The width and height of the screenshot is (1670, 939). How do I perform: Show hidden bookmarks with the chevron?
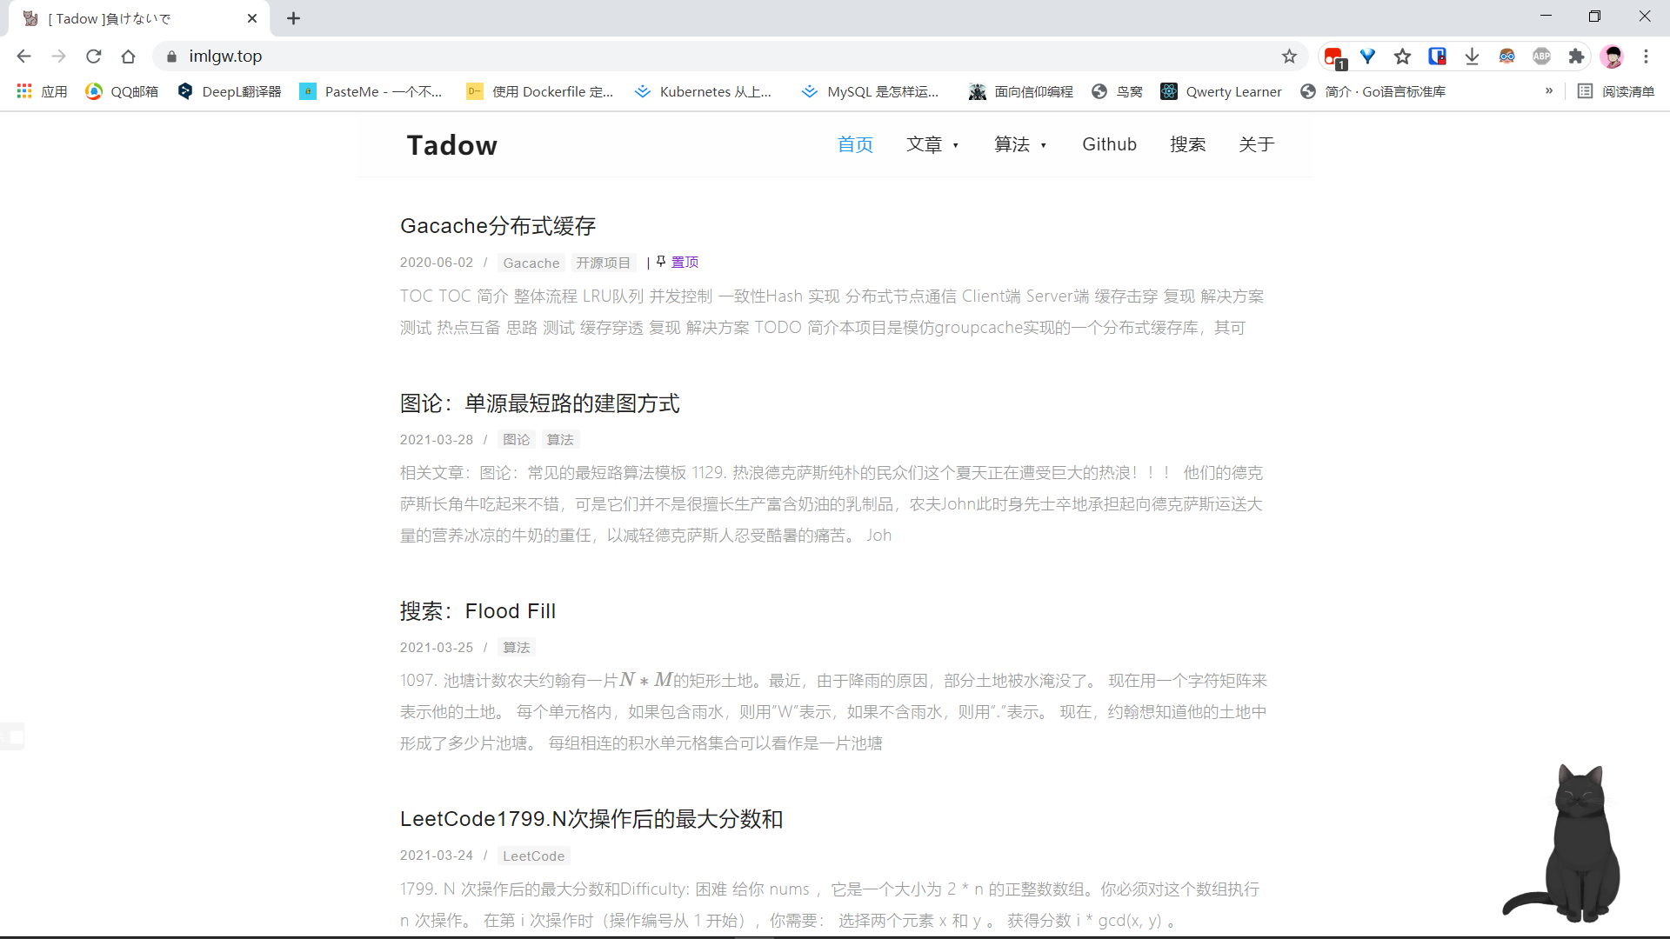(1549, 90)
